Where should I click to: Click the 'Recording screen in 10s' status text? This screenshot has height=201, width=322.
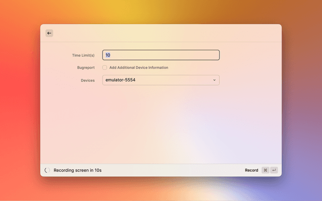[77, 170]
